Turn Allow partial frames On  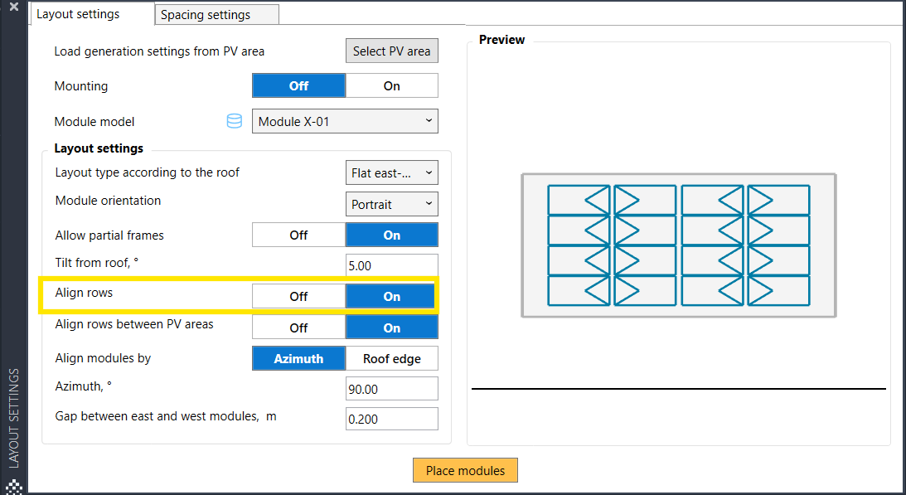click(x=392, y=235)
